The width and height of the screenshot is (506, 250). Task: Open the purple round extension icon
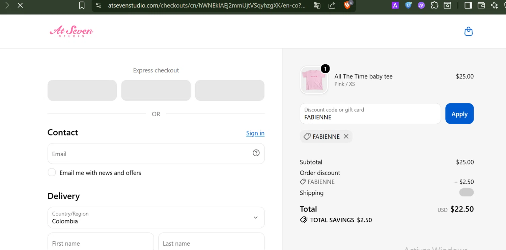coord(421,5)
